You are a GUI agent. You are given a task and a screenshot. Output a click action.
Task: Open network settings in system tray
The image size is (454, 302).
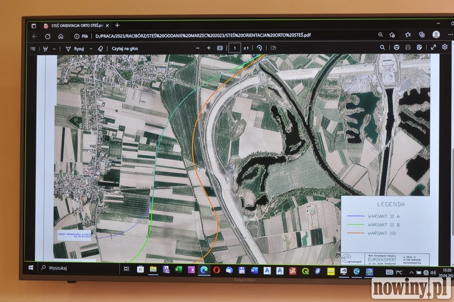pyautogui.click(x=426, y=272)
